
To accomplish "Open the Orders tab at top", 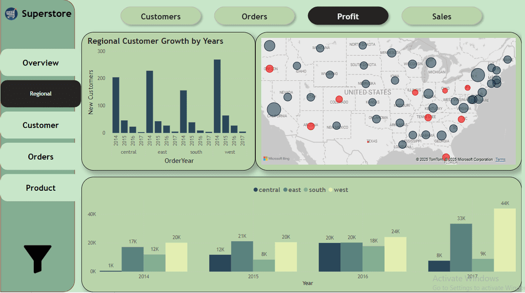I will (x=254, y=16).
